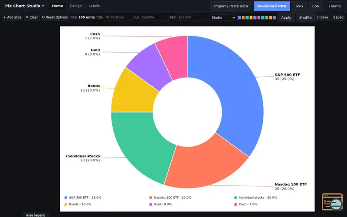Click legend entry Cash - 7.0%
This screenshot has height=217, width=347.
246,204
